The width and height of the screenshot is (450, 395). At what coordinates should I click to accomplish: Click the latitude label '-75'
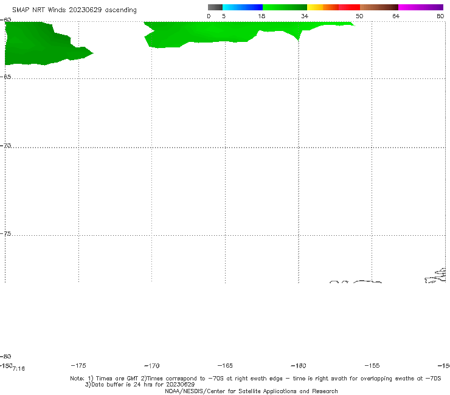tap(5, 234)
